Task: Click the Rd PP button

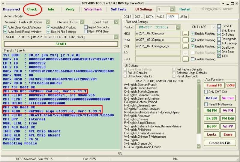Action: click(x=212, y=127)
